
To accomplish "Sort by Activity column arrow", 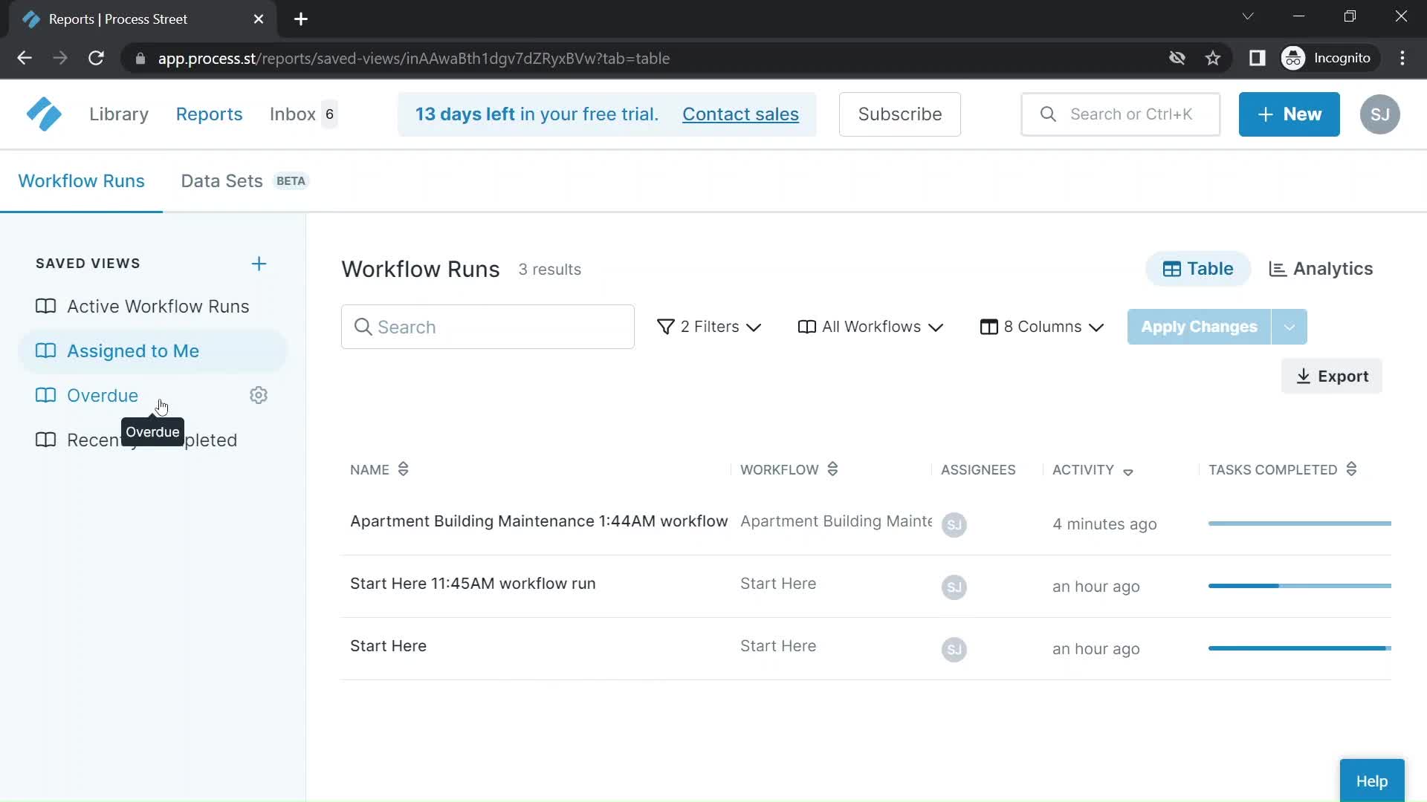I will pyautogui.click(x=1128, y=472).
